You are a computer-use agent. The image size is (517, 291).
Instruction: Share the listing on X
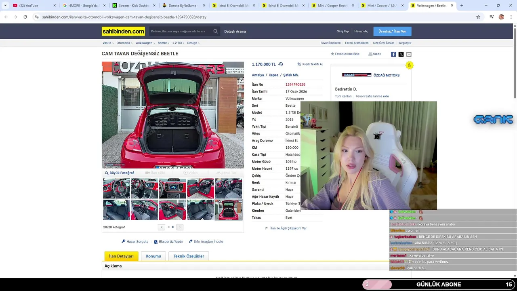[x=401, y=54]
